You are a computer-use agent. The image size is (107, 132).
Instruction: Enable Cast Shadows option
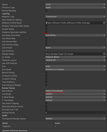point(46,82)
